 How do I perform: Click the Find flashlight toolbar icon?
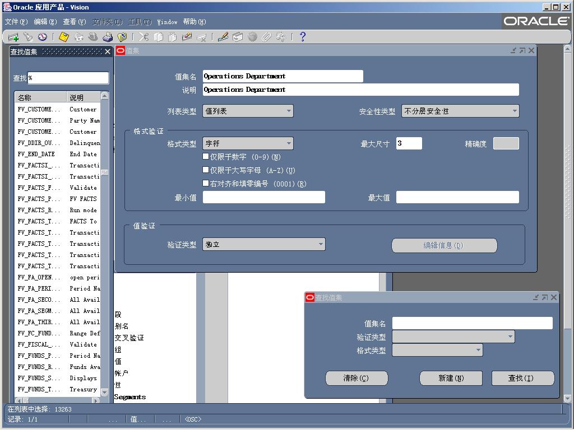point(28,37)
